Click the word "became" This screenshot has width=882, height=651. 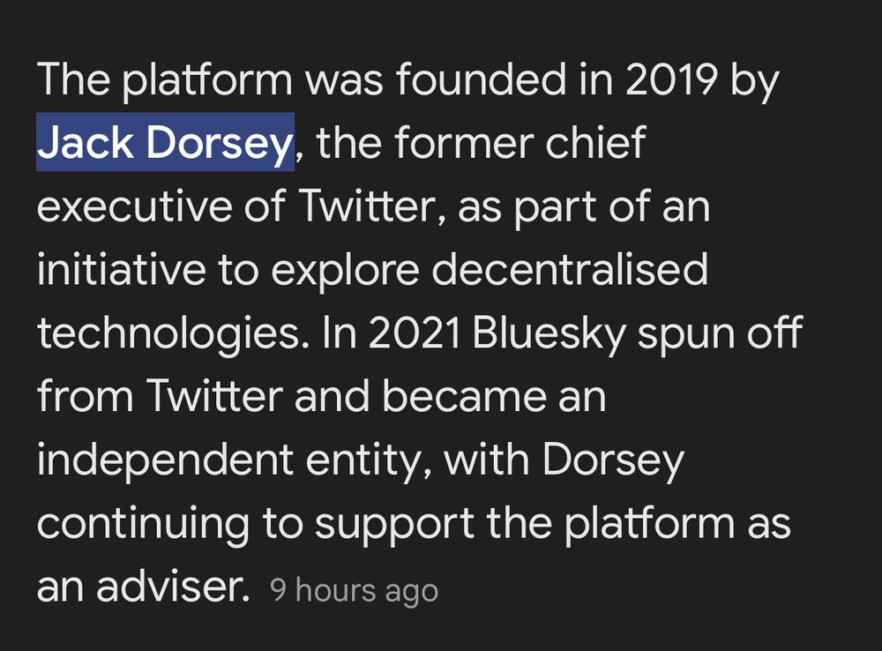(x=465, y=396)
